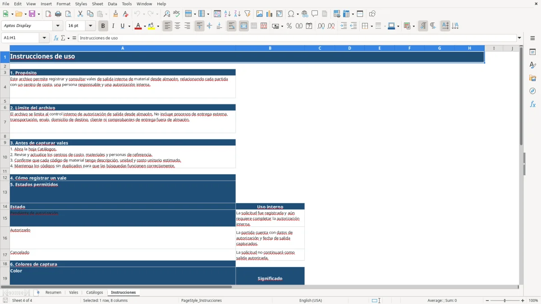541x304 pixels.
Task: Open the Styles menu
Action: pos(81,4)
